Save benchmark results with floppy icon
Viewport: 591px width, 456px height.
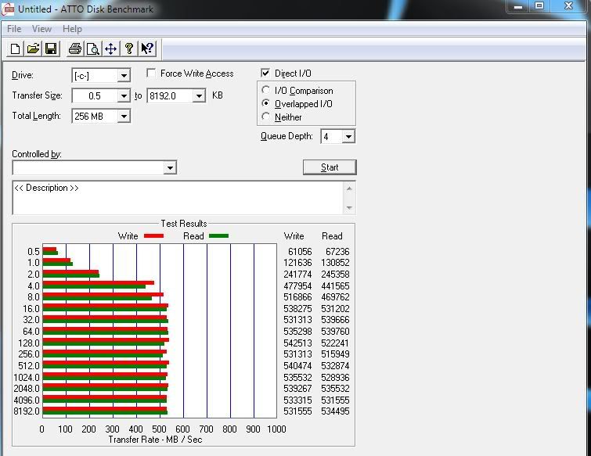[x=51, y=48]
